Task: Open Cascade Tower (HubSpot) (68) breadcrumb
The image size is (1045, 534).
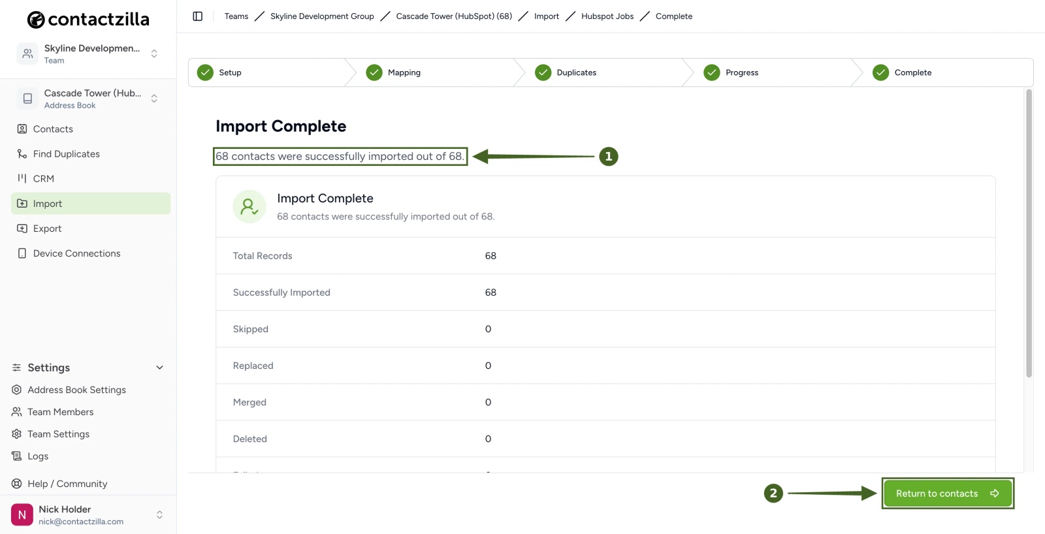Action: click(454, 16)
